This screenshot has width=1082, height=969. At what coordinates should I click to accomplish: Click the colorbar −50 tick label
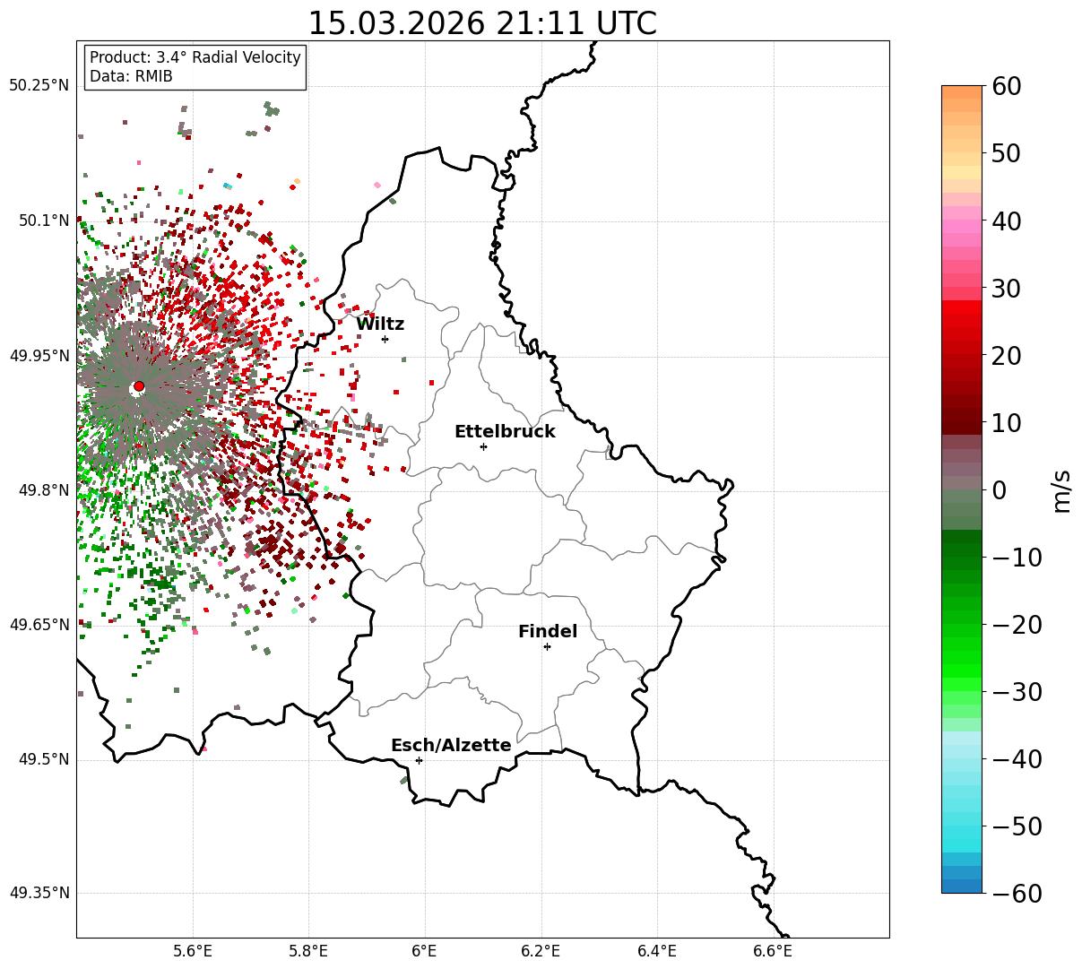pos(1017,826)
